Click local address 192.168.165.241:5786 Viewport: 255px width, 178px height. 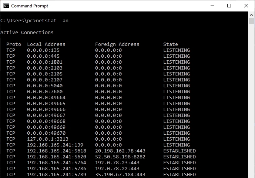[x=57, y=169]
